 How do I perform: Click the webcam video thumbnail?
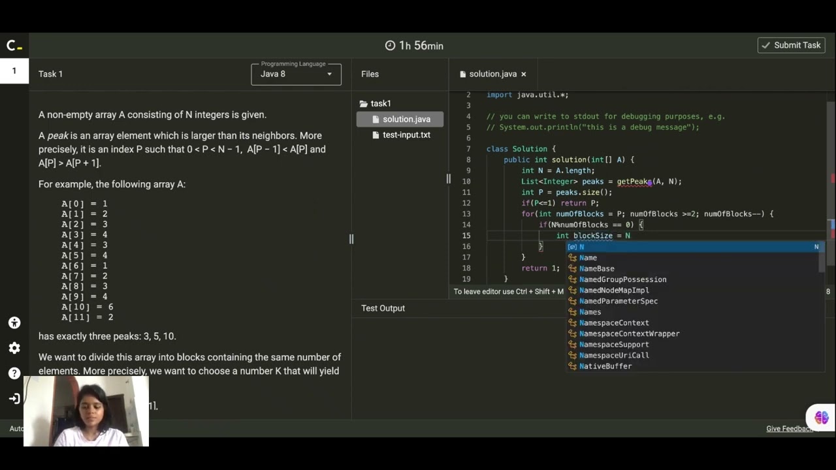[x=86, y=411]
